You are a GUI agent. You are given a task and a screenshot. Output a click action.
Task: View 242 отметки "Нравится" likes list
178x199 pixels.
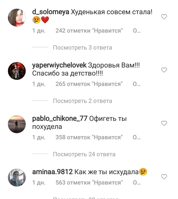pos(89,31)
